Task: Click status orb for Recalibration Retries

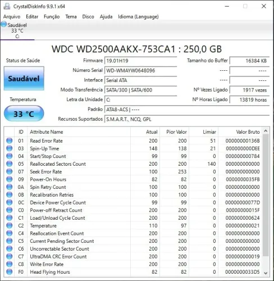Action: tap(10, 194)
